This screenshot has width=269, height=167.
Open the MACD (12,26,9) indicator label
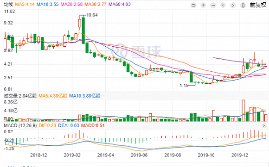coord(20,125)
